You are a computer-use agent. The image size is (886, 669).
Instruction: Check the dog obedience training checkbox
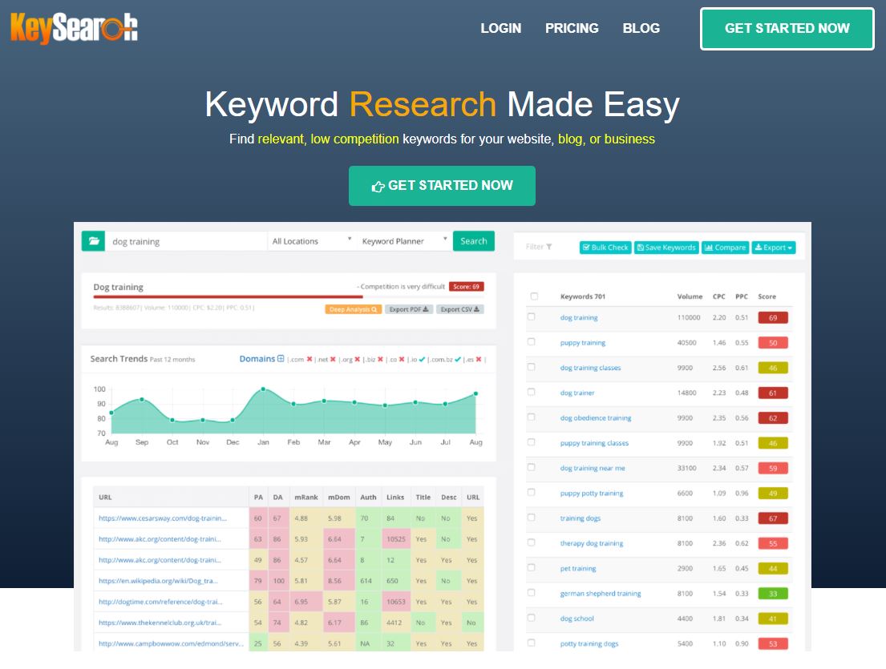click(531, 417)
